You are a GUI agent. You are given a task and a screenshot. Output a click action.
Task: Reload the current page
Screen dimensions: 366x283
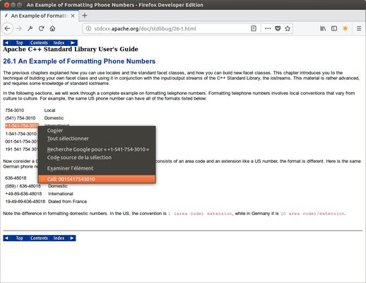[42, 28]
